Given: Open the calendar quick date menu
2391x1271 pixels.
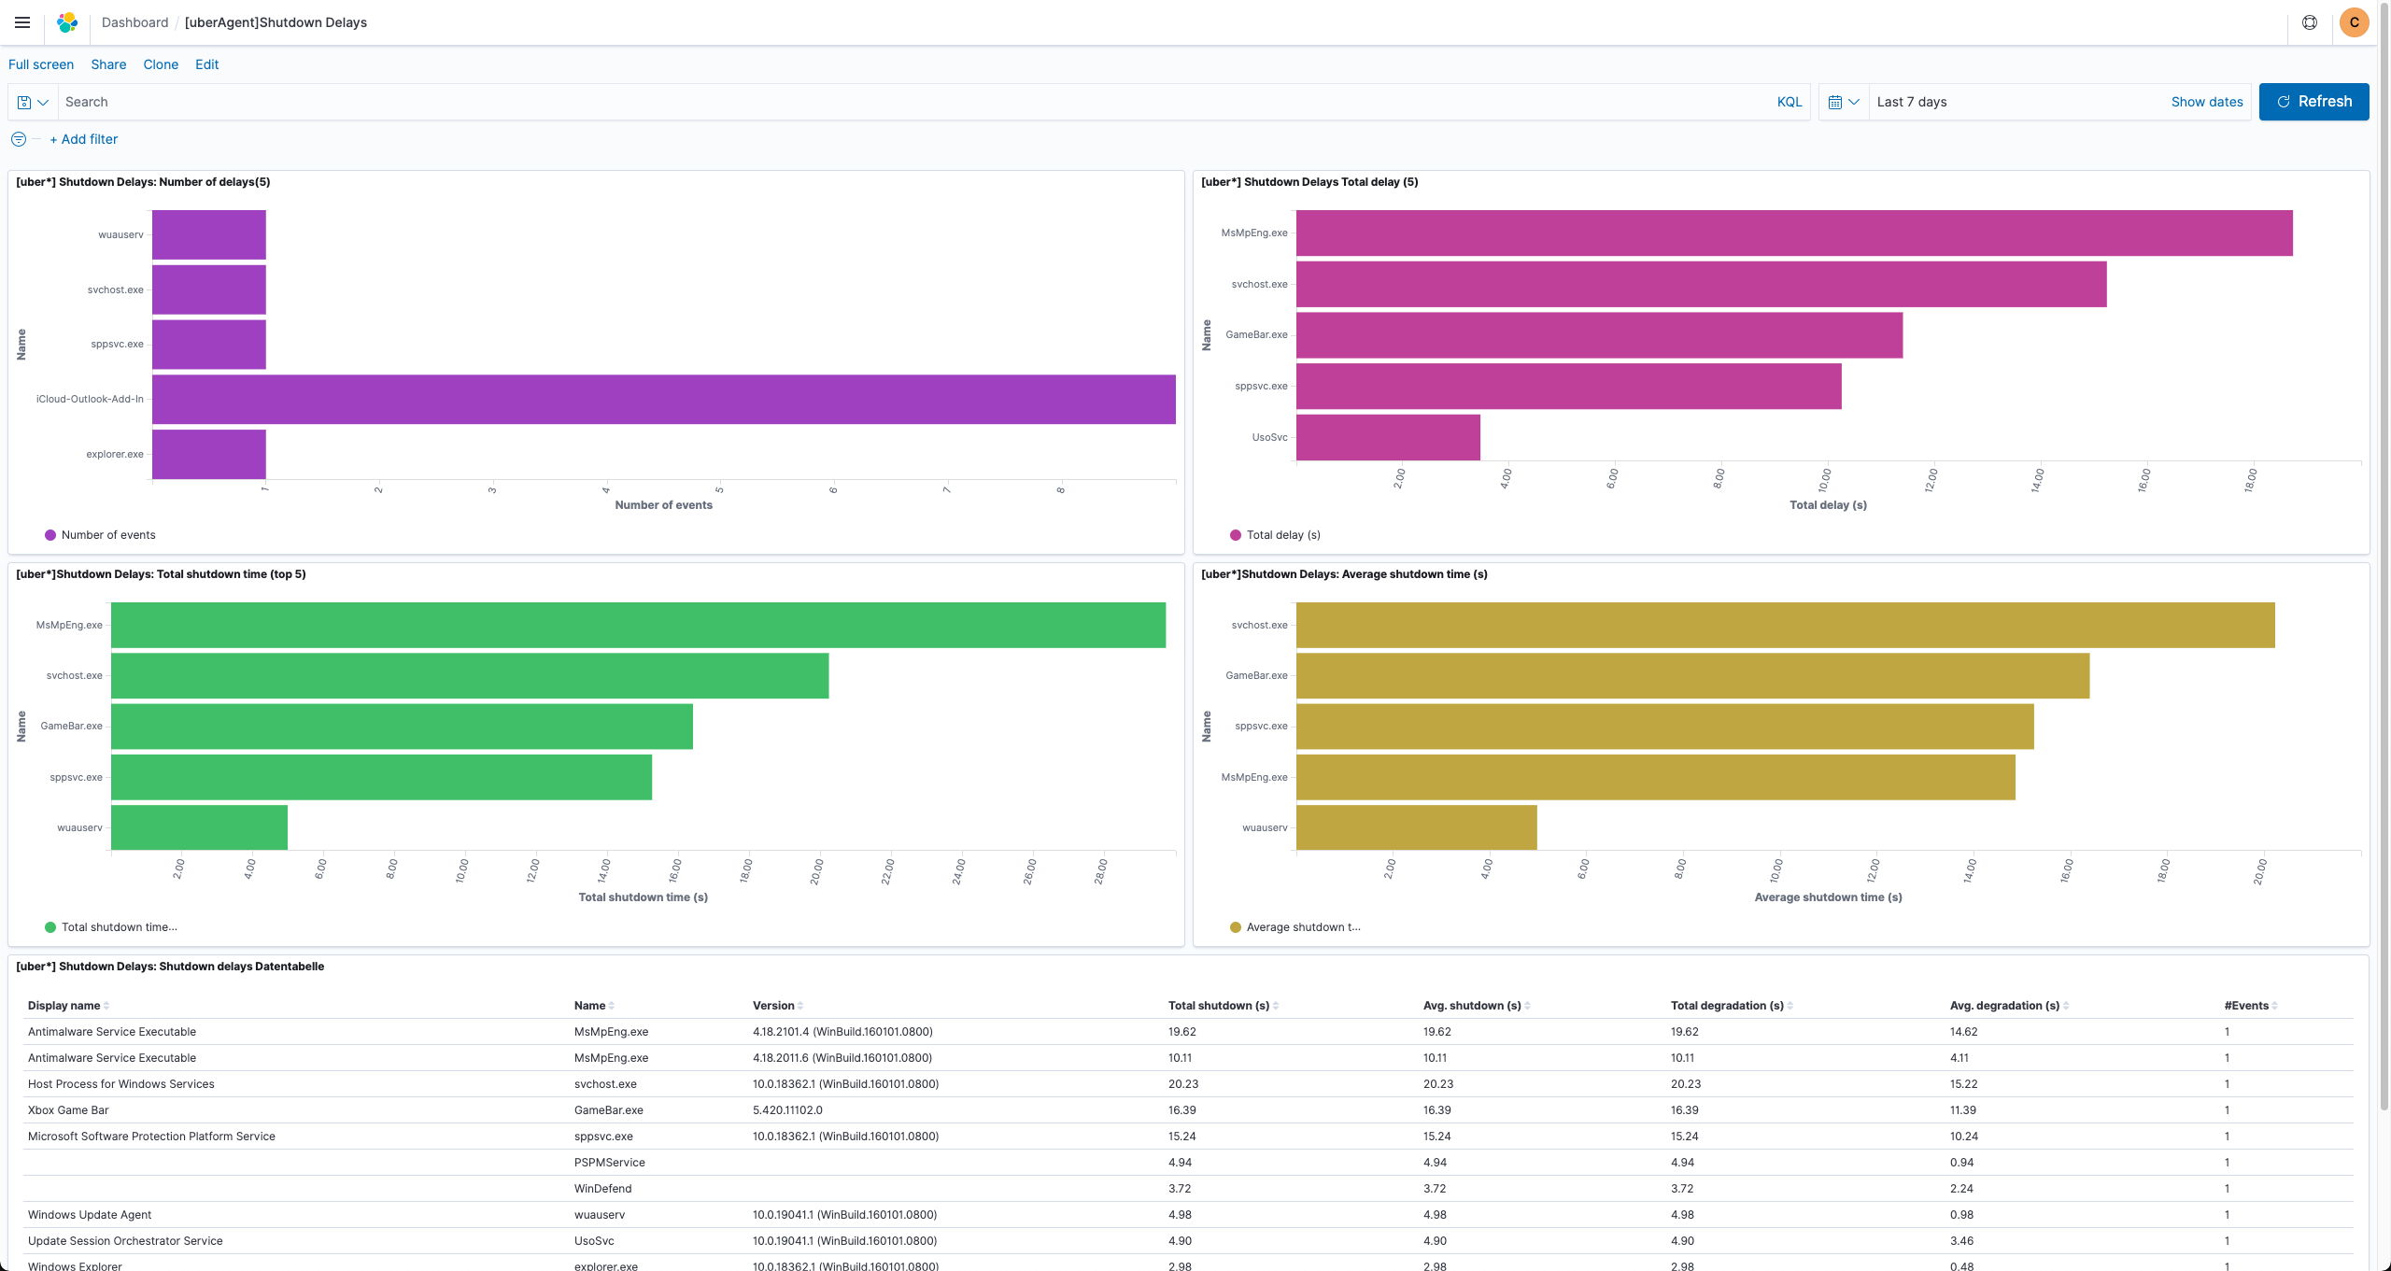Looking at the screenshot, I should pyautogui.click(x=1844, y=102).
